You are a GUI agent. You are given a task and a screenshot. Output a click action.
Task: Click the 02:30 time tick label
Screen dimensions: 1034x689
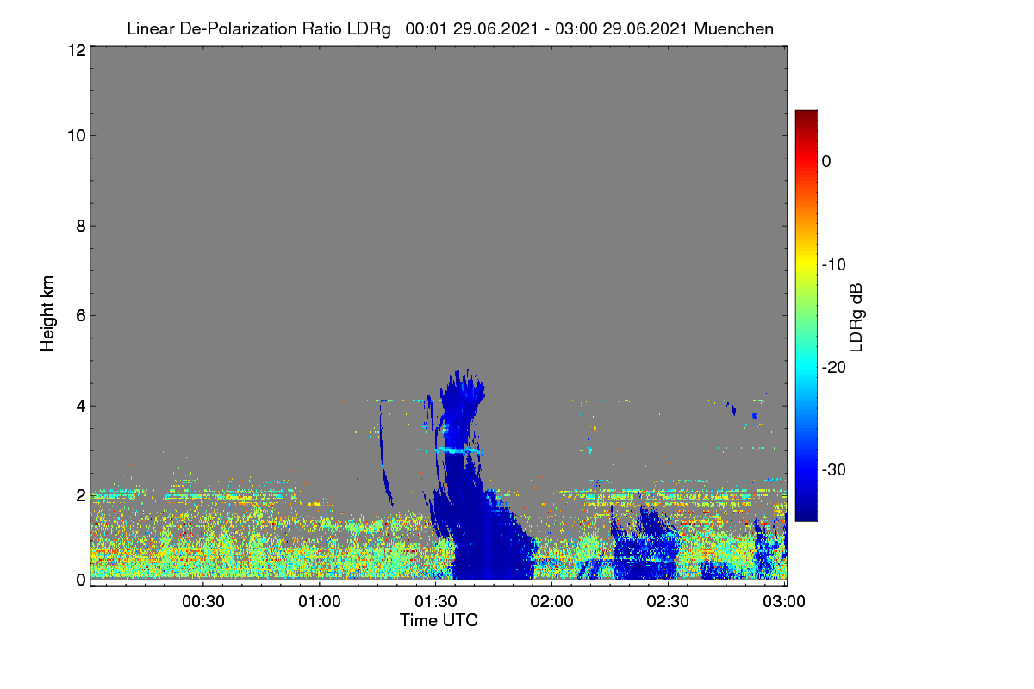pyautogui.click(x=669, y=601)
